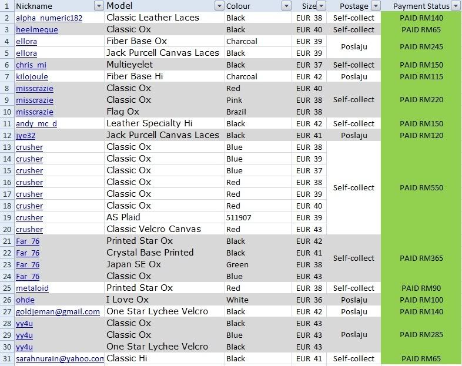Expand the Postage column filter dropdown
The width and height of the screenshot is (462, 366).
(x=374, y=6)
